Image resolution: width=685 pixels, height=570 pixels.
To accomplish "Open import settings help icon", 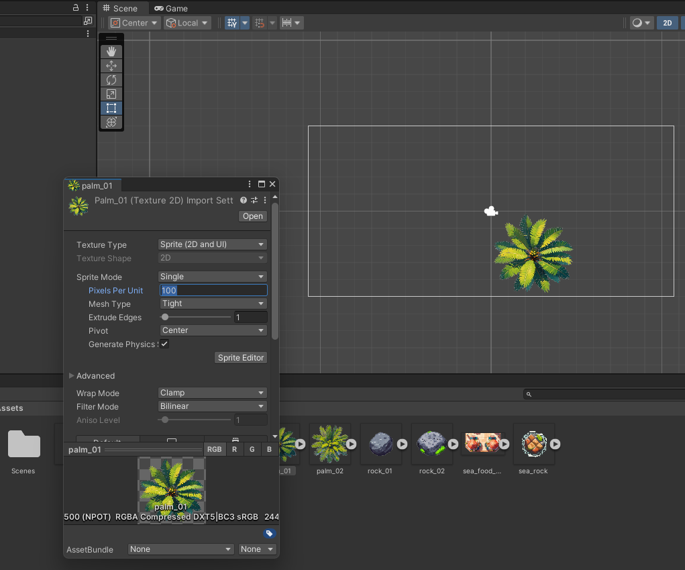I will 244,200.
